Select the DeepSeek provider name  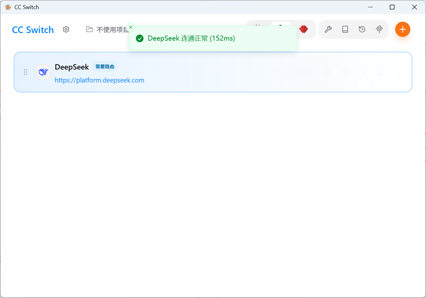click(72, 67)
